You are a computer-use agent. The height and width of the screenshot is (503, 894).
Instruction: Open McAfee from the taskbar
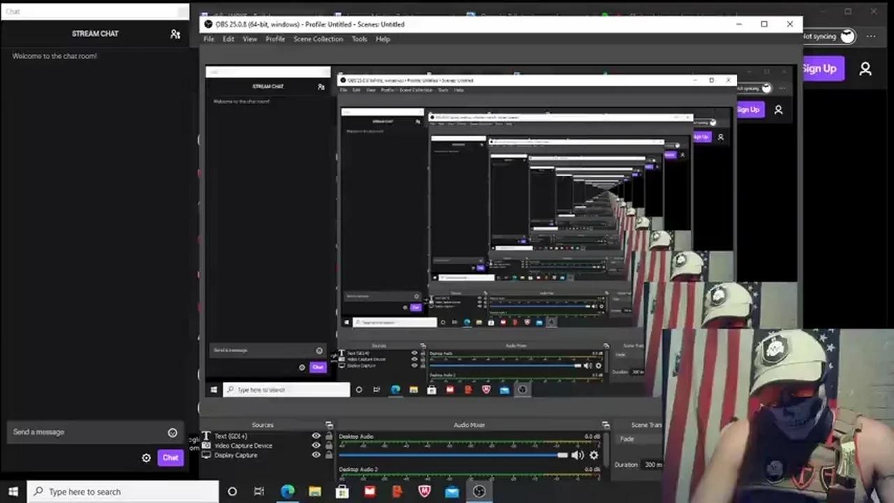pos(423,491)
